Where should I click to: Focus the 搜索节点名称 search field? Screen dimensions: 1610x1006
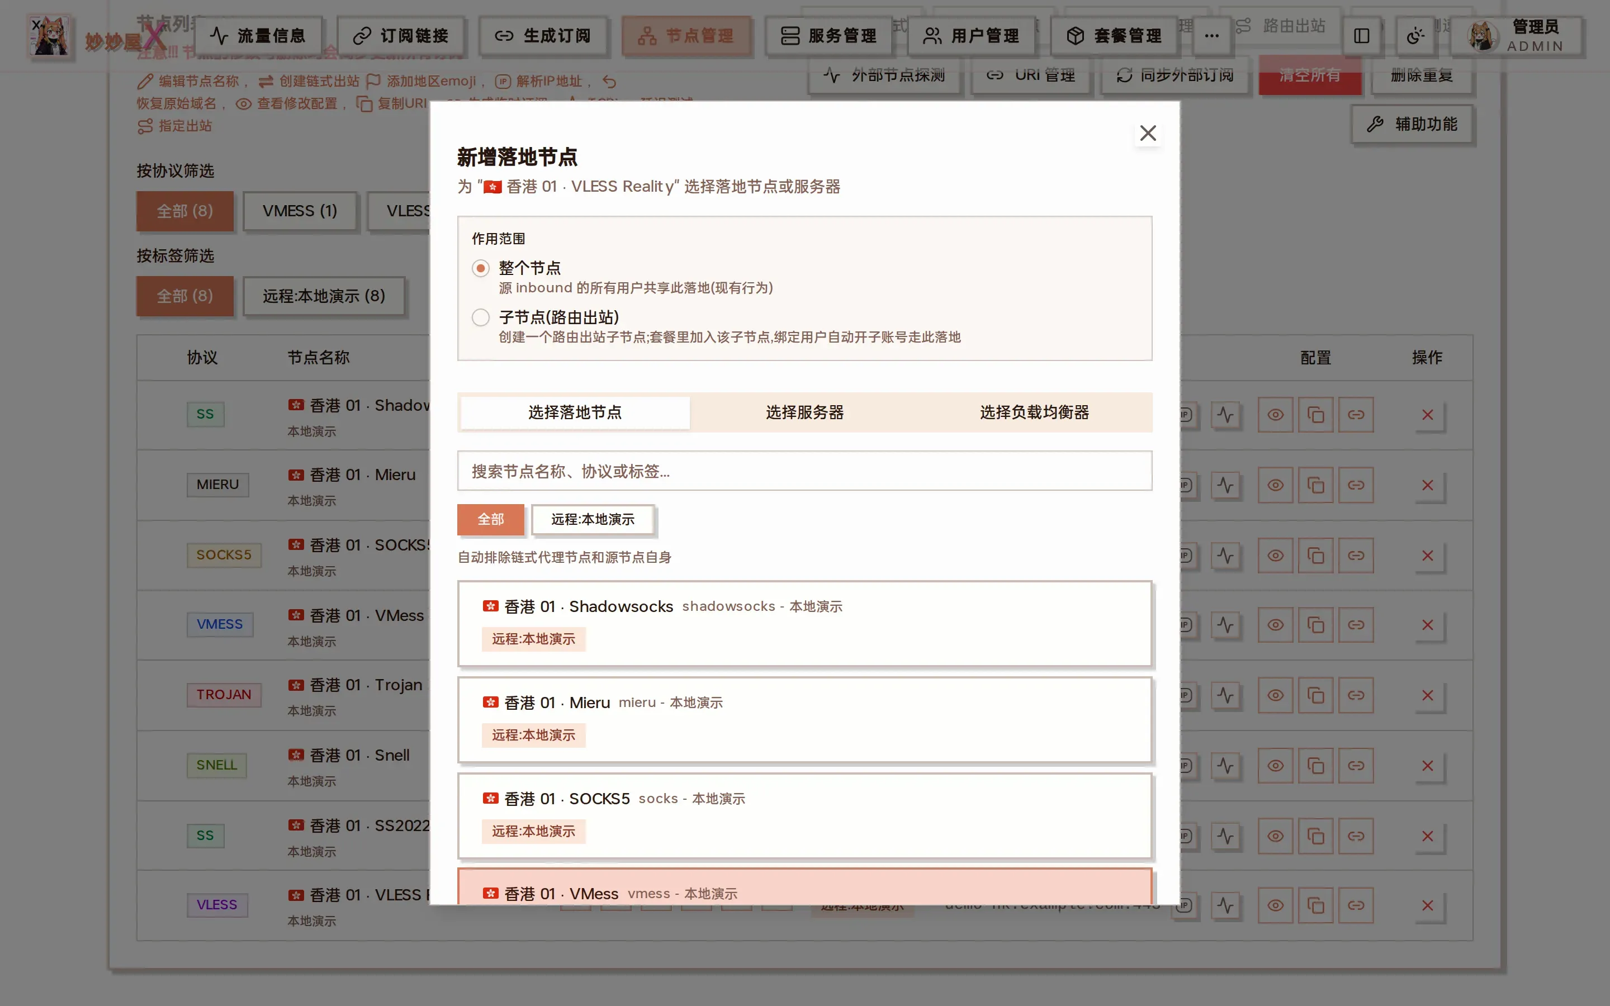[x=804, y=471]
